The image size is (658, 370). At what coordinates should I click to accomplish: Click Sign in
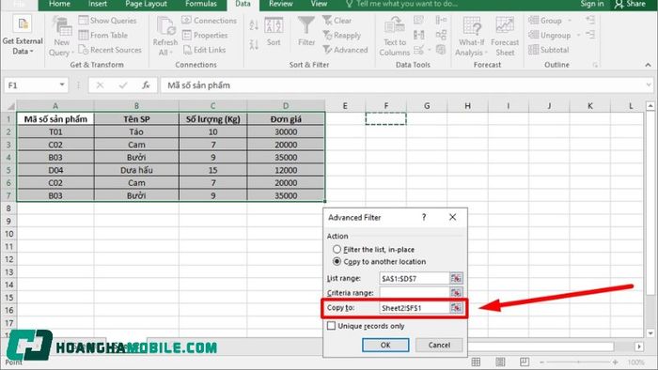coord(592,4)
